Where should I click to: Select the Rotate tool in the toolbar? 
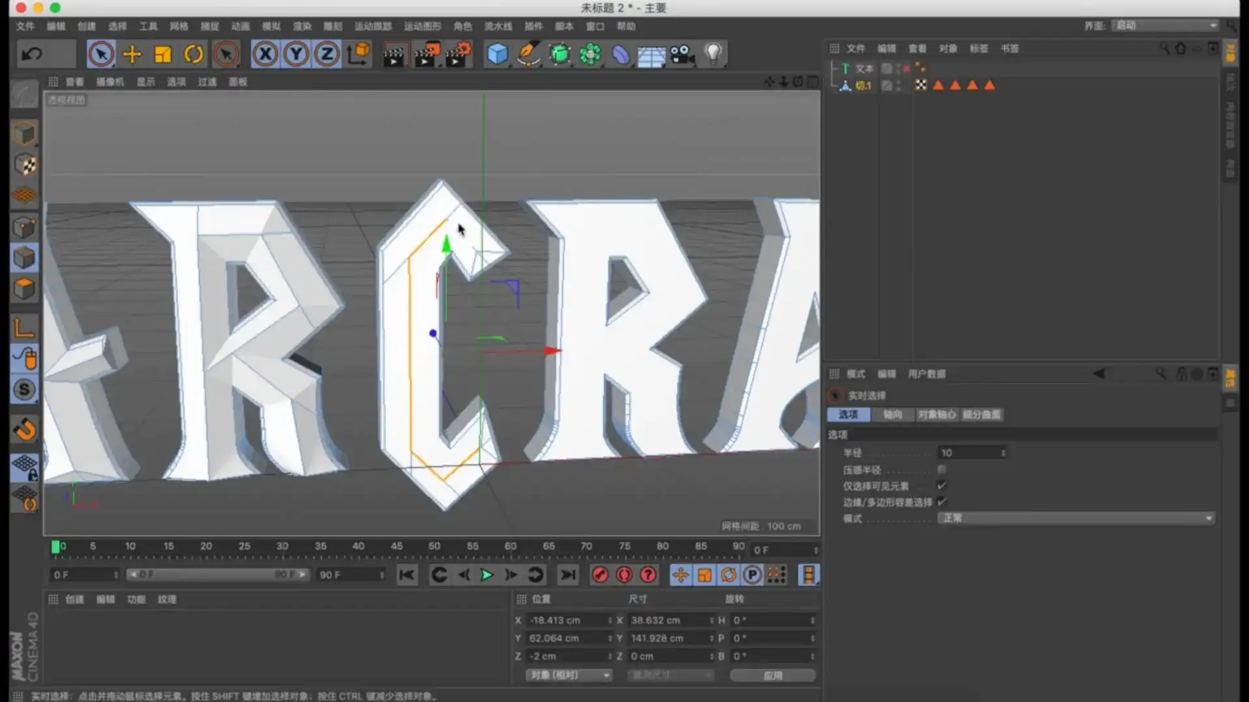tap(193, 54)
